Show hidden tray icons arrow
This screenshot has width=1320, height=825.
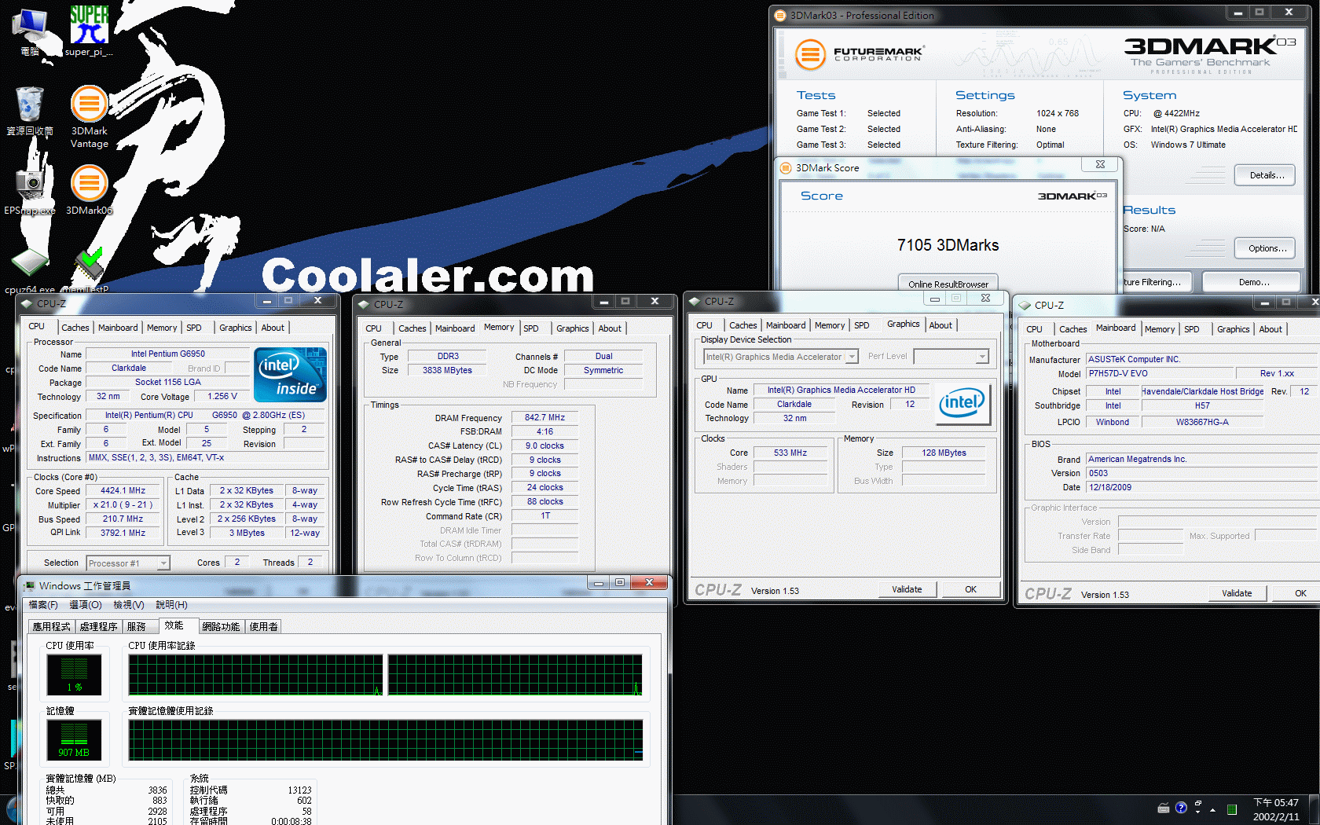point(1212,809)
